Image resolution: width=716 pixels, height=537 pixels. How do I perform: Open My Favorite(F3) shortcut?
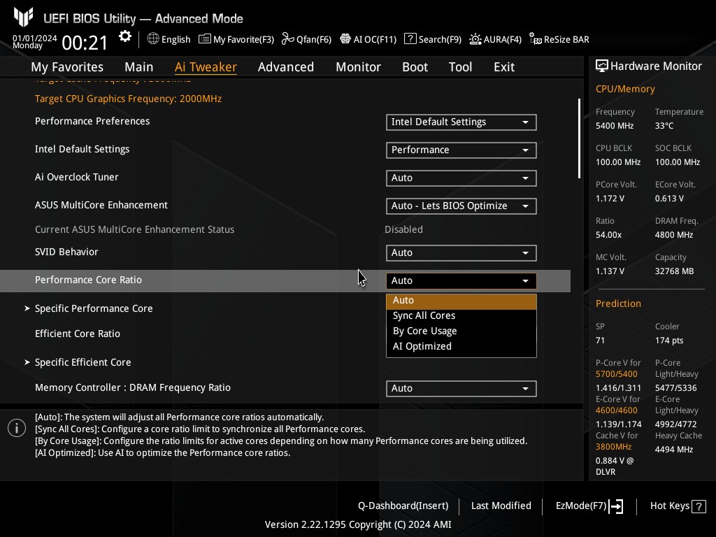[236, 39]
